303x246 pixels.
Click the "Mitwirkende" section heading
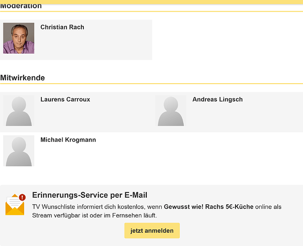coord(23,78)
